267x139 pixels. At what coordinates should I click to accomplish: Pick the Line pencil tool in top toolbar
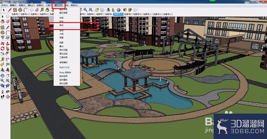coord(10,10)
